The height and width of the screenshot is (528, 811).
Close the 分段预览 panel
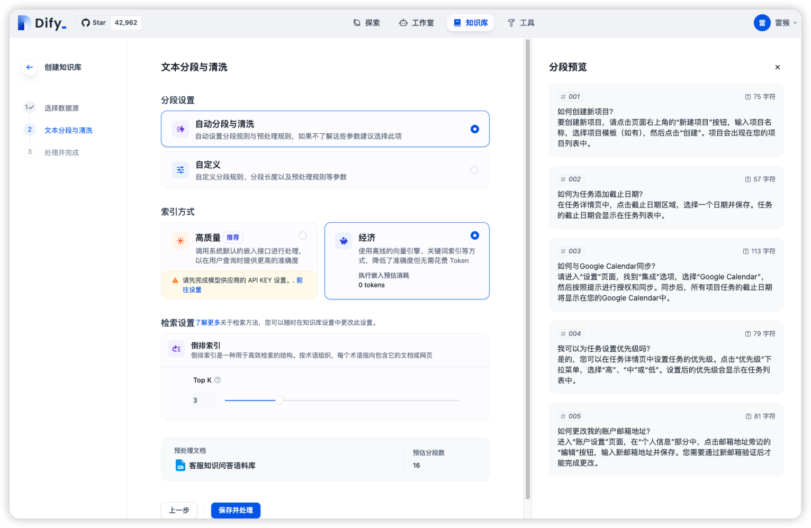coord(778,67)
